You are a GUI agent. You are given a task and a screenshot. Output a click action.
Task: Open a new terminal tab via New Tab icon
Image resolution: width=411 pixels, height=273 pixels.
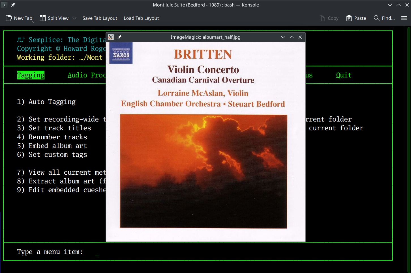pos(8,18)
